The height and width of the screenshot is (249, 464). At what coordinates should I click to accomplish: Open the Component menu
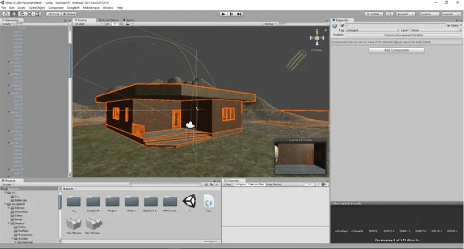[x=56, y=8]
